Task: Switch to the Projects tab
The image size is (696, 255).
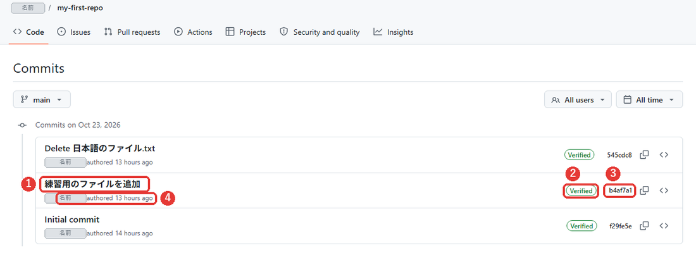Action: coord(245,32)
